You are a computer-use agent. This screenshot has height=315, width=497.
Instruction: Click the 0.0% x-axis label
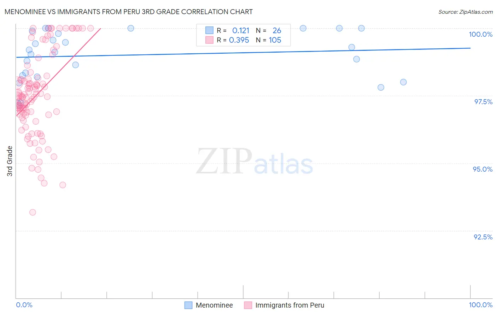click(x=24, y=305)
